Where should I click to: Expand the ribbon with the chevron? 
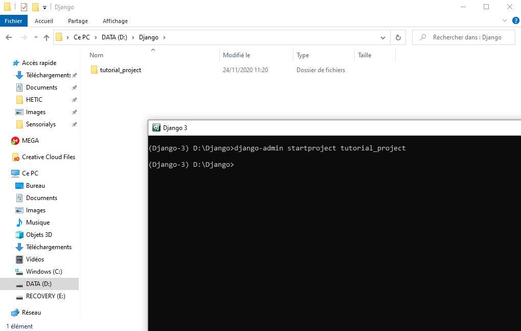pos(505,20)
